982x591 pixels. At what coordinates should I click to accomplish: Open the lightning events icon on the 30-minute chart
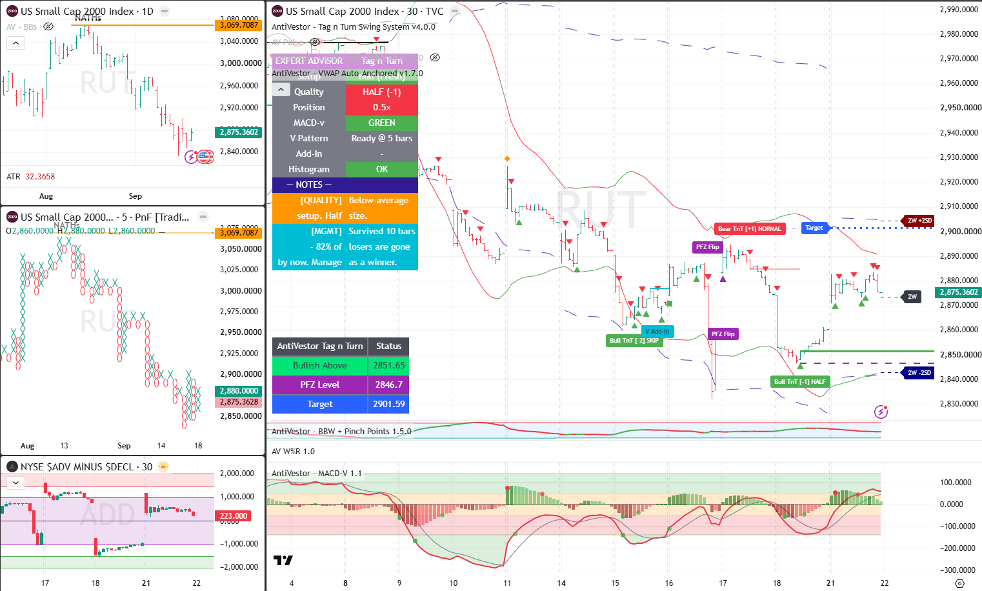point(881,412)
